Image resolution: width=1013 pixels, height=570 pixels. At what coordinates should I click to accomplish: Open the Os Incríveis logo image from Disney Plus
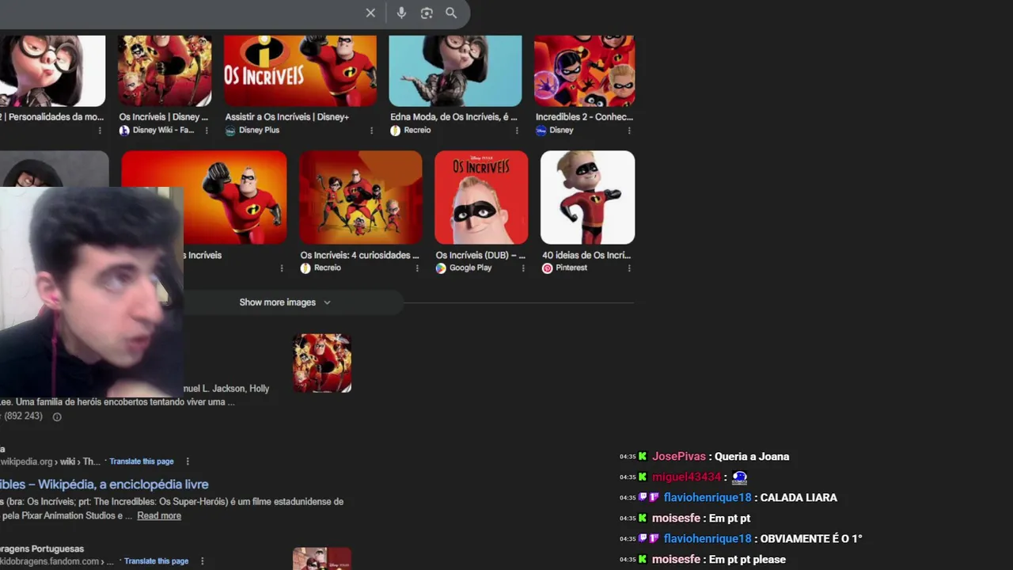pos(300,70)
